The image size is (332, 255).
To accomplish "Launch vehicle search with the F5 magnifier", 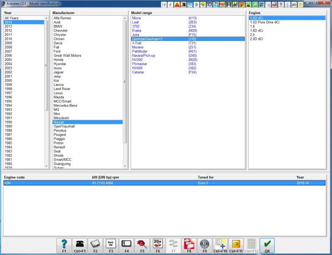I will [142, 246].
